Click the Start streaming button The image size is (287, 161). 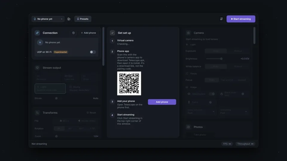(x=241, y=19)
